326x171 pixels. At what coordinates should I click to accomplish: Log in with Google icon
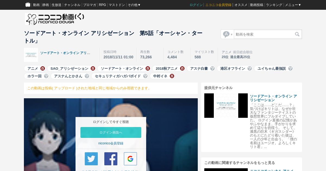click(130, 159)
